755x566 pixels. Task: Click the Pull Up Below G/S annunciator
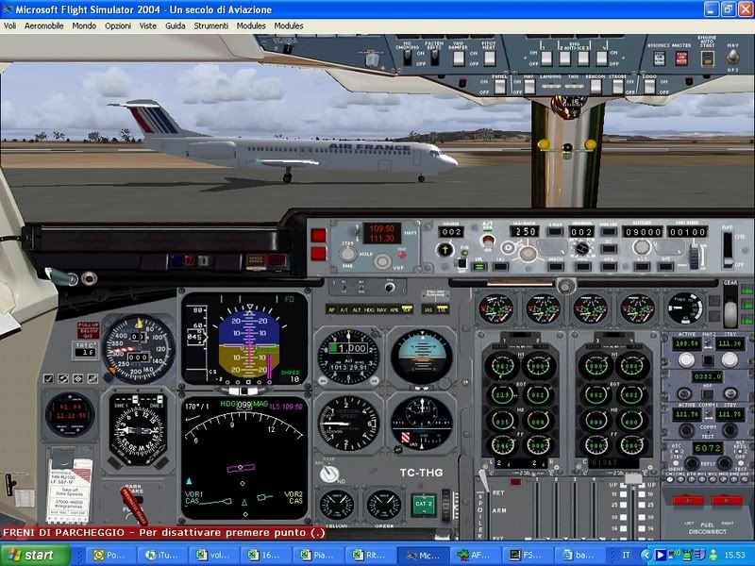[x=88, y=331]
